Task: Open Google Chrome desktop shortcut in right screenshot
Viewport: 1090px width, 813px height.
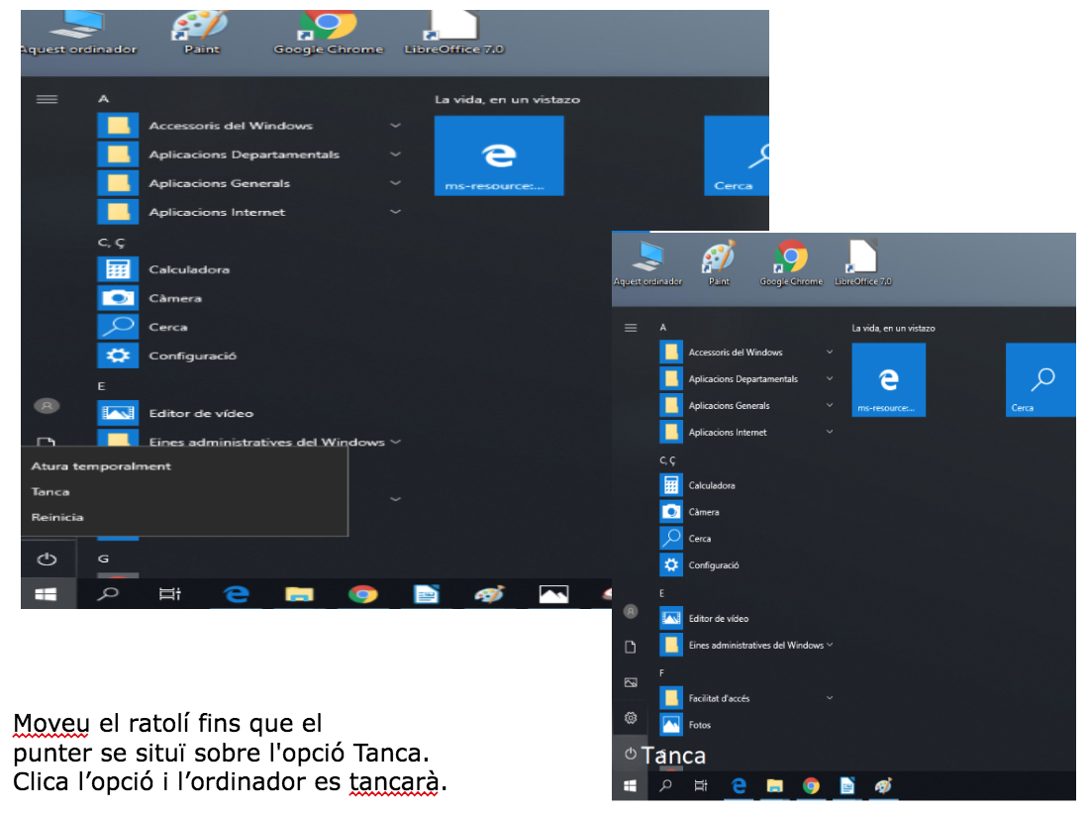Action: tap(791, 261)
